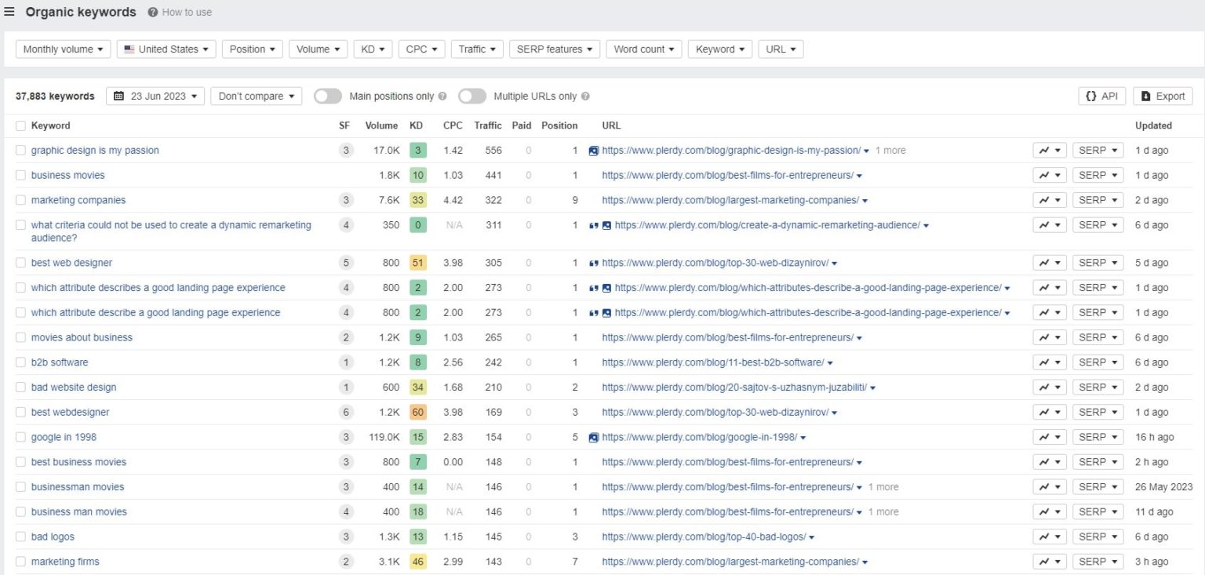Expand the SERP dropdown on the "b2b software" row
The width and height of the screenshot is (1205, 575).
(x=1098, y=362)
